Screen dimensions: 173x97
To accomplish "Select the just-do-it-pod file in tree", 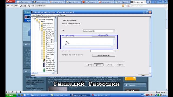I will pos(50,68).
